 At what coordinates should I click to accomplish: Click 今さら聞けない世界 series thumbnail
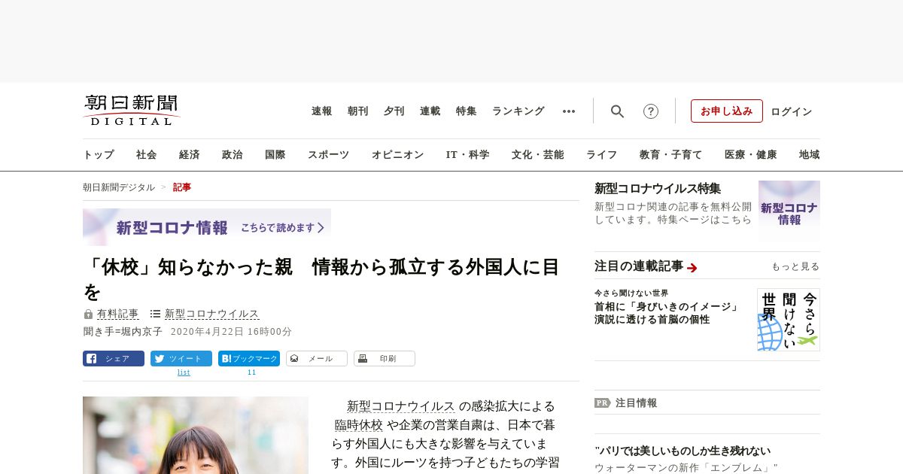click(x=789, y=320)
